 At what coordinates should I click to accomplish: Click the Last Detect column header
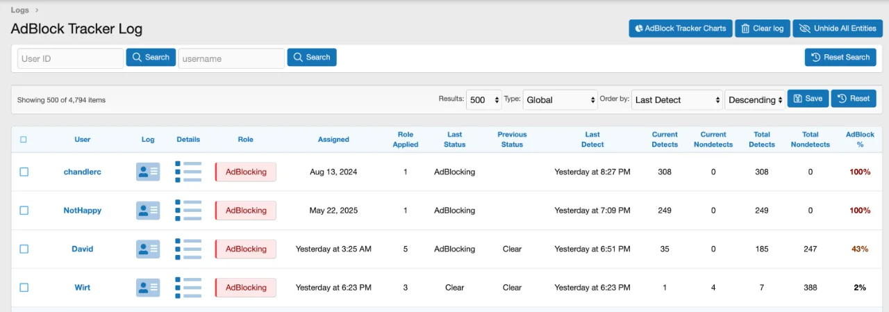(x=592, y=140)
